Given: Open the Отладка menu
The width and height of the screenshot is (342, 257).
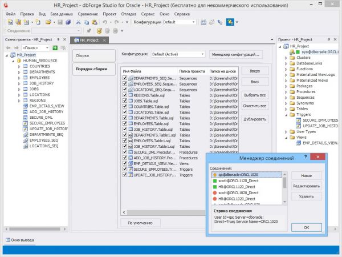Looking at the screenshot, I should tap(129, 13).
